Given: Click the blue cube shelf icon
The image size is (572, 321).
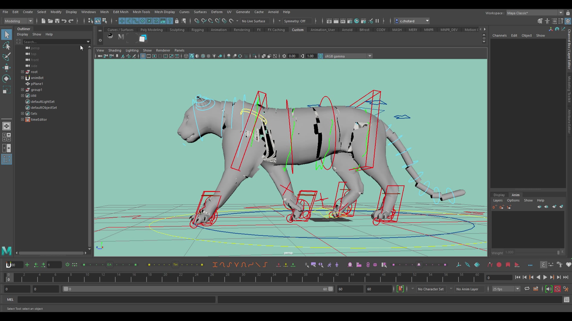Looking at the screenshot, I should coord(143,38).
